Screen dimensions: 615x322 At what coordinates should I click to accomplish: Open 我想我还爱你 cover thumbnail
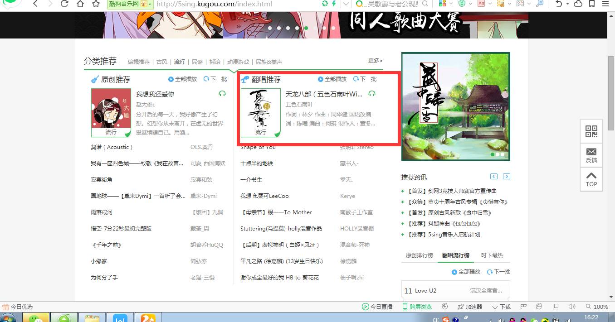111,112
